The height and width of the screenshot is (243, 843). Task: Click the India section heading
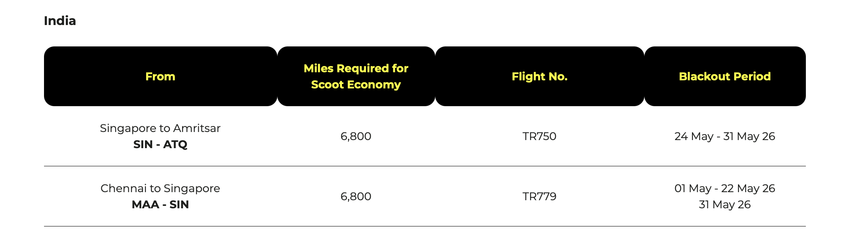(60, 21)
